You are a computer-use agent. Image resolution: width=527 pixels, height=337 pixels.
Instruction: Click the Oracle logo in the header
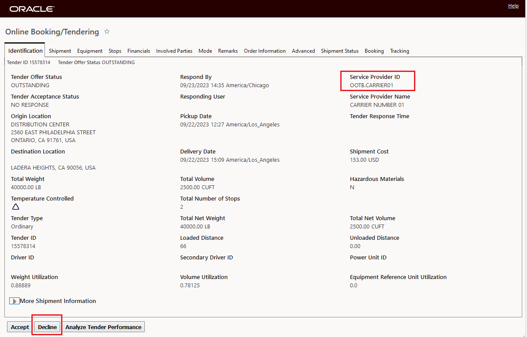tap(32, 9)
